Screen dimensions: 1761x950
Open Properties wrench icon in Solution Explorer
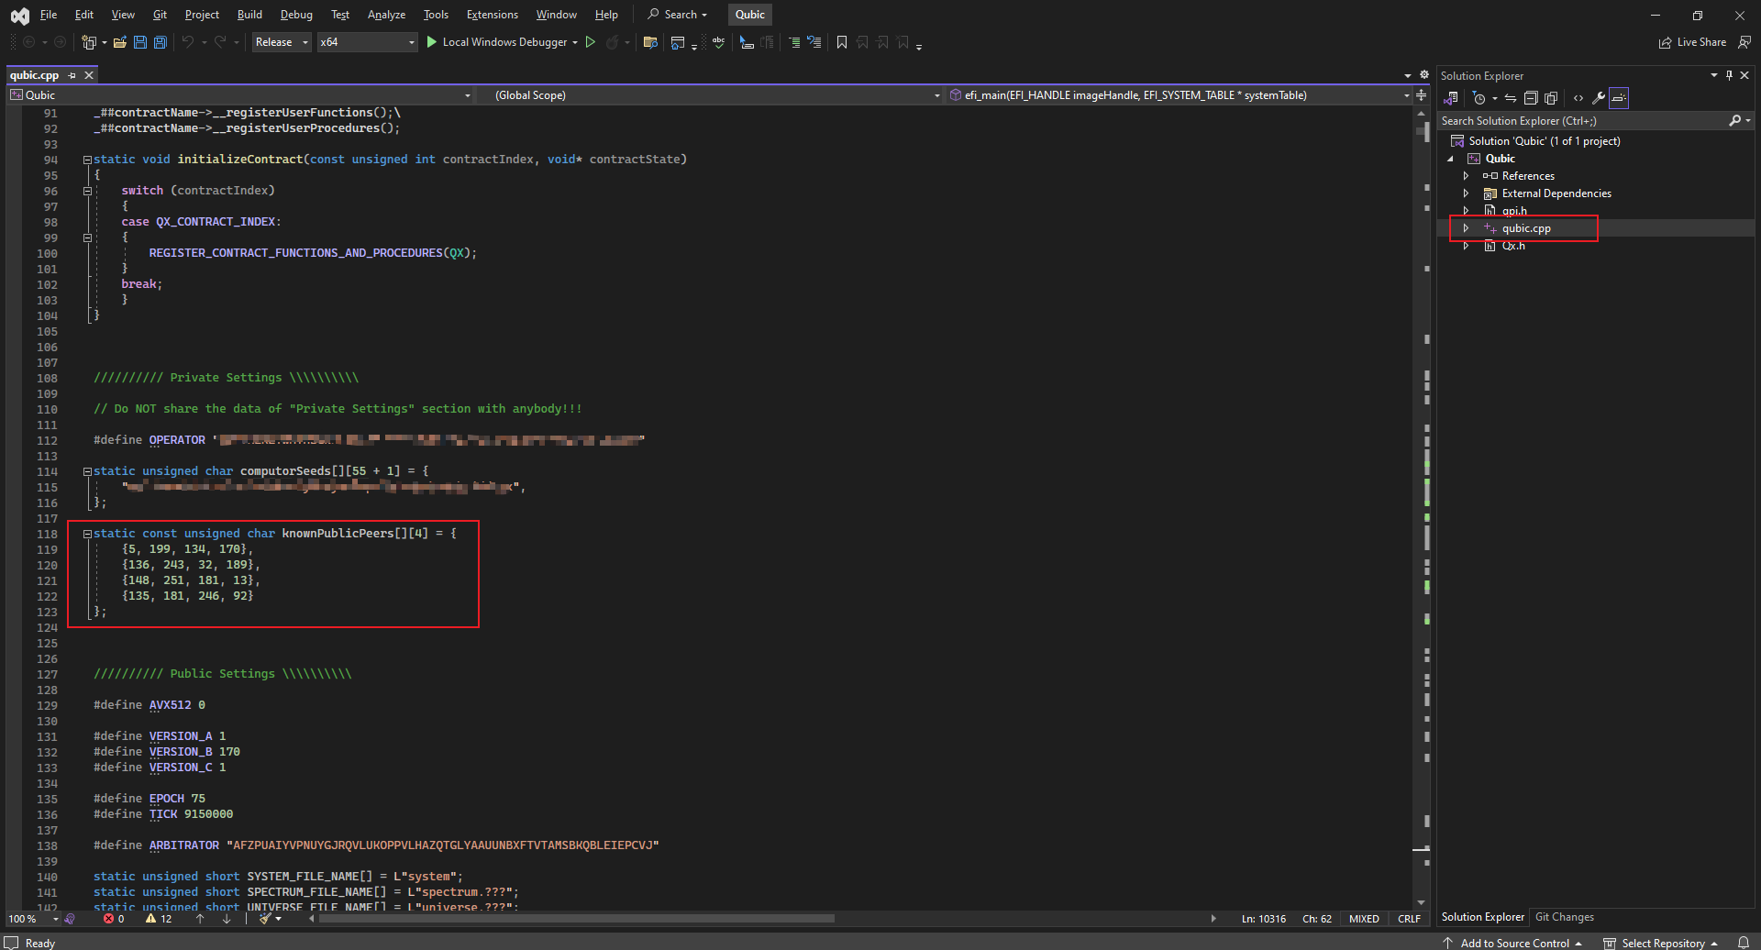point(1599,98)
